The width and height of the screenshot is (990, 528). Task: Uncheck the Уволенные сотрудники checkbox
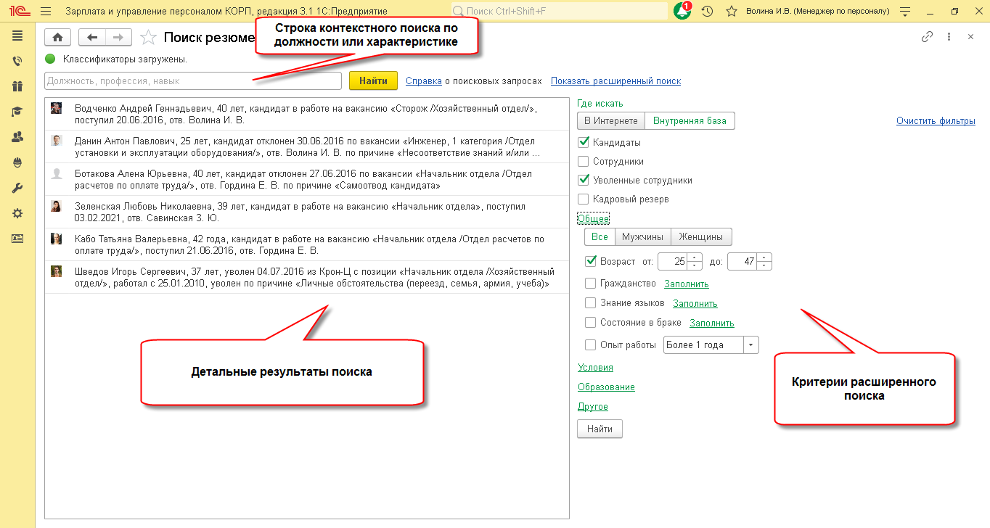coord(583,181)
